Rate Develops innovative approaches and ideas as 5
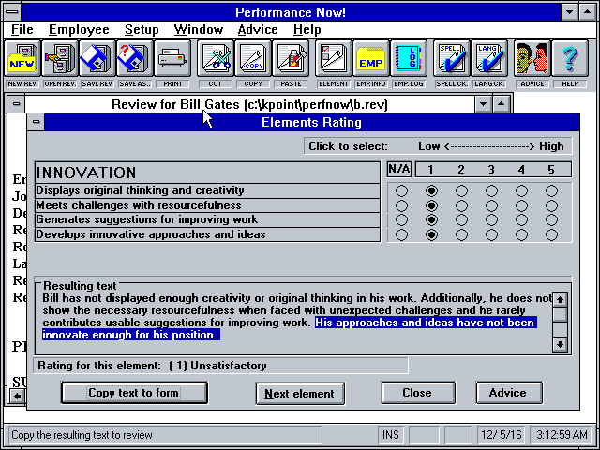 551,234
